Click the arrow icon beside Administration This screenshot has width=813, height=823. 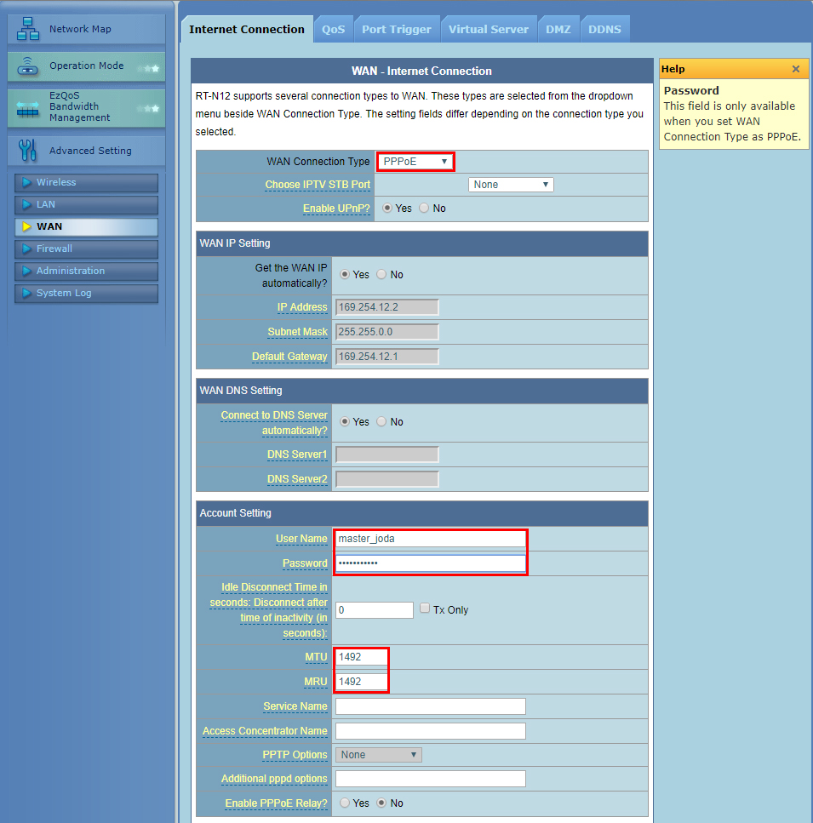[26, 271]
